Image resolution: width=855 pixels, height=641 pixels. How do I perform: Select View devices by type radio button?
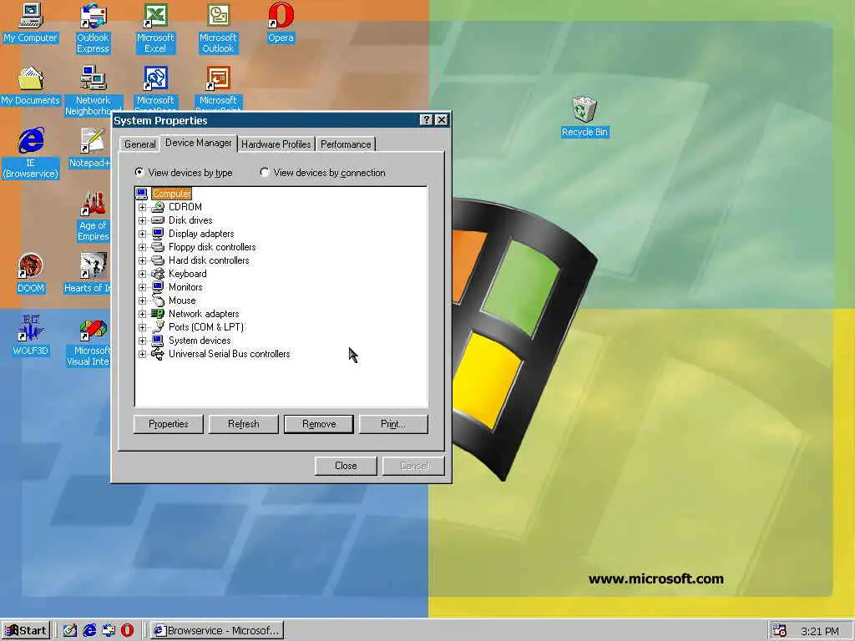[x=139, y=172]
